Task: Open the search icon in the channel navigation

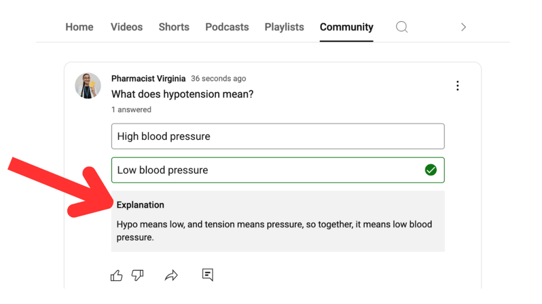Action: point(401,27)
